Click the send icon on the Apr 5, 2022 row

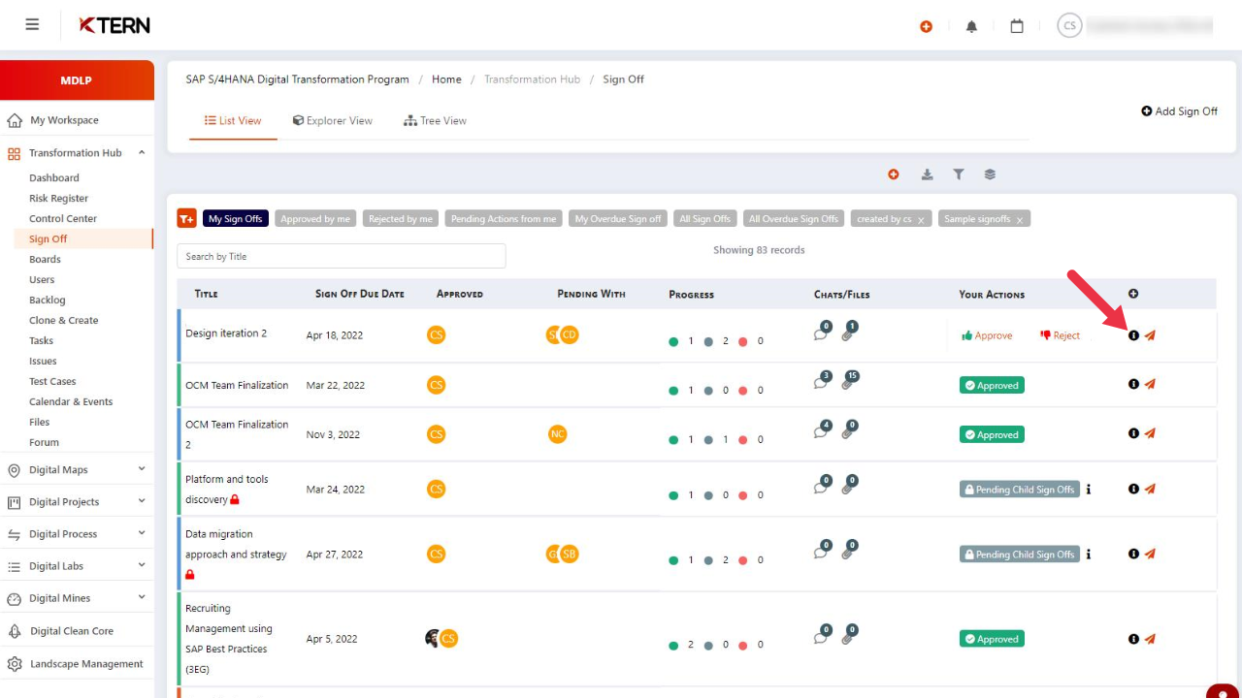pyautogui.click(x=1150, y=639)
